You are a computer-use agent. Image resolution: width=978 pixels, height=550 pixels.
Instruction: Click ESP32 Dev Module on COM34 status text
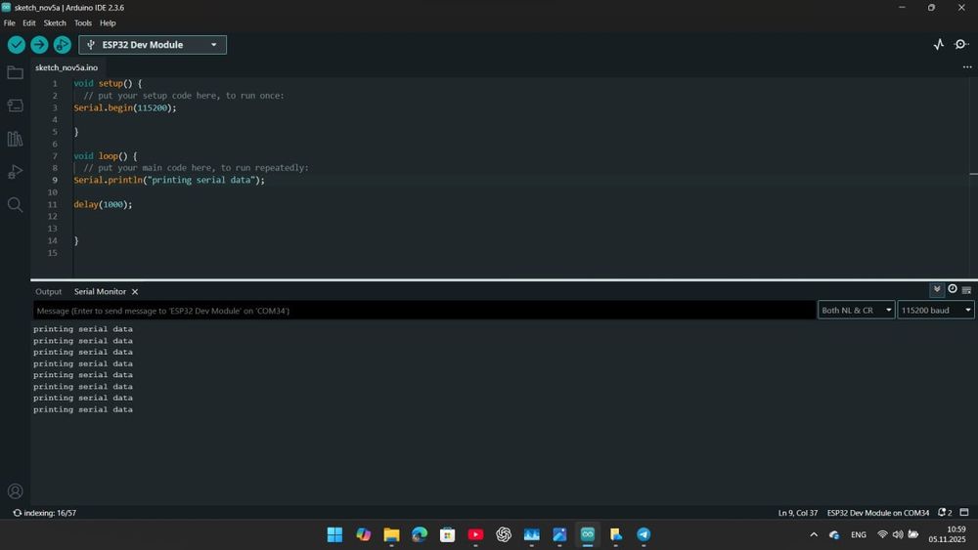point(878,513)
